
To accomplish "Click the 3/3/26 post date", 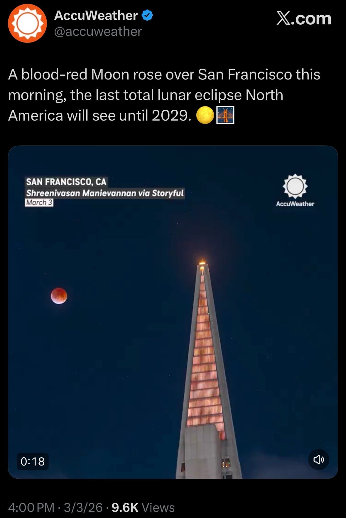I will [83, 507].
